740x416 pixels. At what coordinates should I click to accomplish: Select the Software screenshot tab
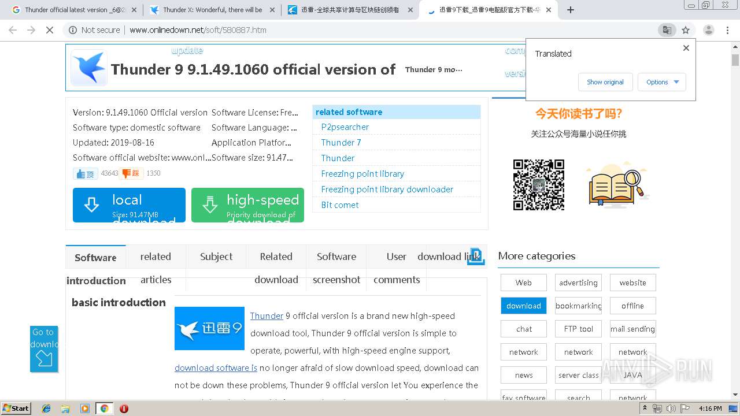[x=336, y=268]
